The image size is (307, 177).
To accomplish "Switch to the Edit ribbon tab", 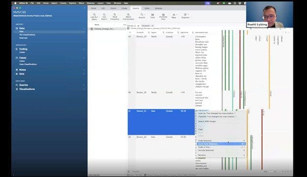I will point(103,8).
